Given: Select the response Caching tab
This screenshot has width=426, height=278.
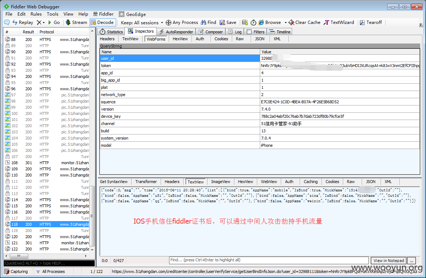Looking at the screenshot, I should [311, 182].
